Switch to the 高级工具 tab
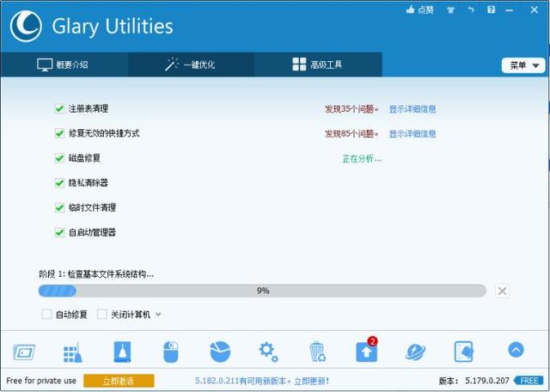The image size is (550, 392). (x=318, y=64)
